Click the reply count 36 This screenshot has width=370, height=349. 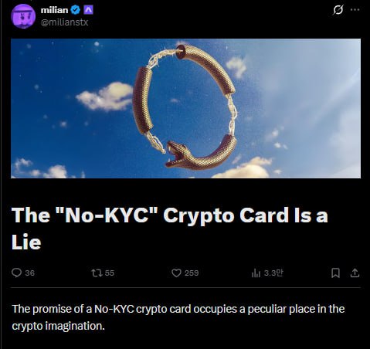coord(30,273)
